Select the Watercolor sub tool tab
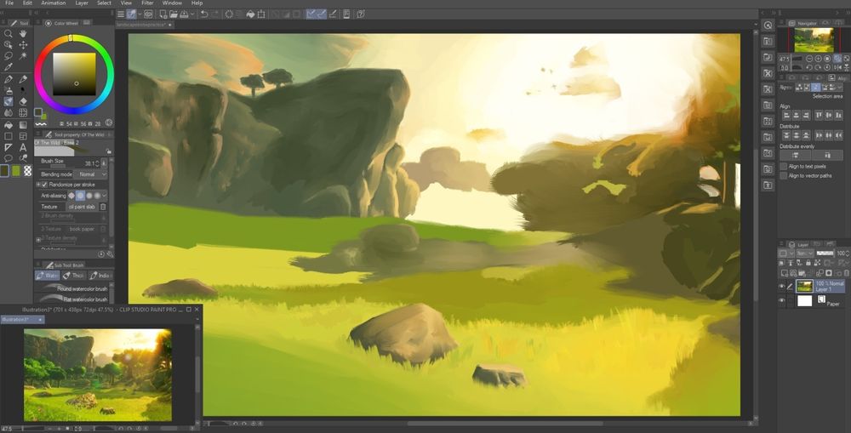Screen dimensions: 851x433 [x=47, y=275]
